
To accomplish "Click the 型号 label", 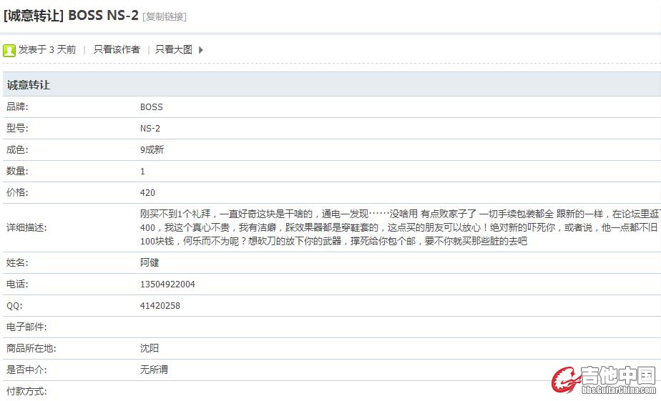I will [17, 128].
